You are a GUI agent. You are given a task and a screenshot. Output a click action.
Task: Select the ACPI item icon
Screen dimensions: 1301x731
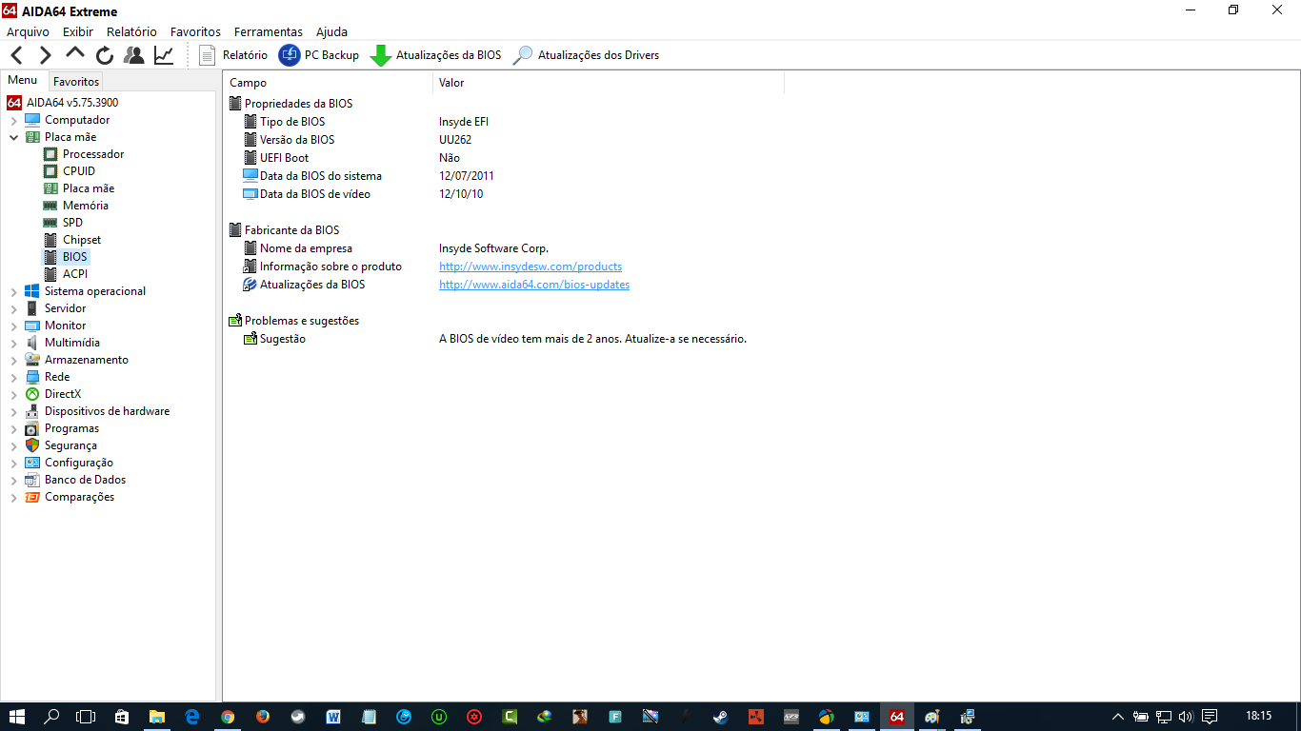50,274
